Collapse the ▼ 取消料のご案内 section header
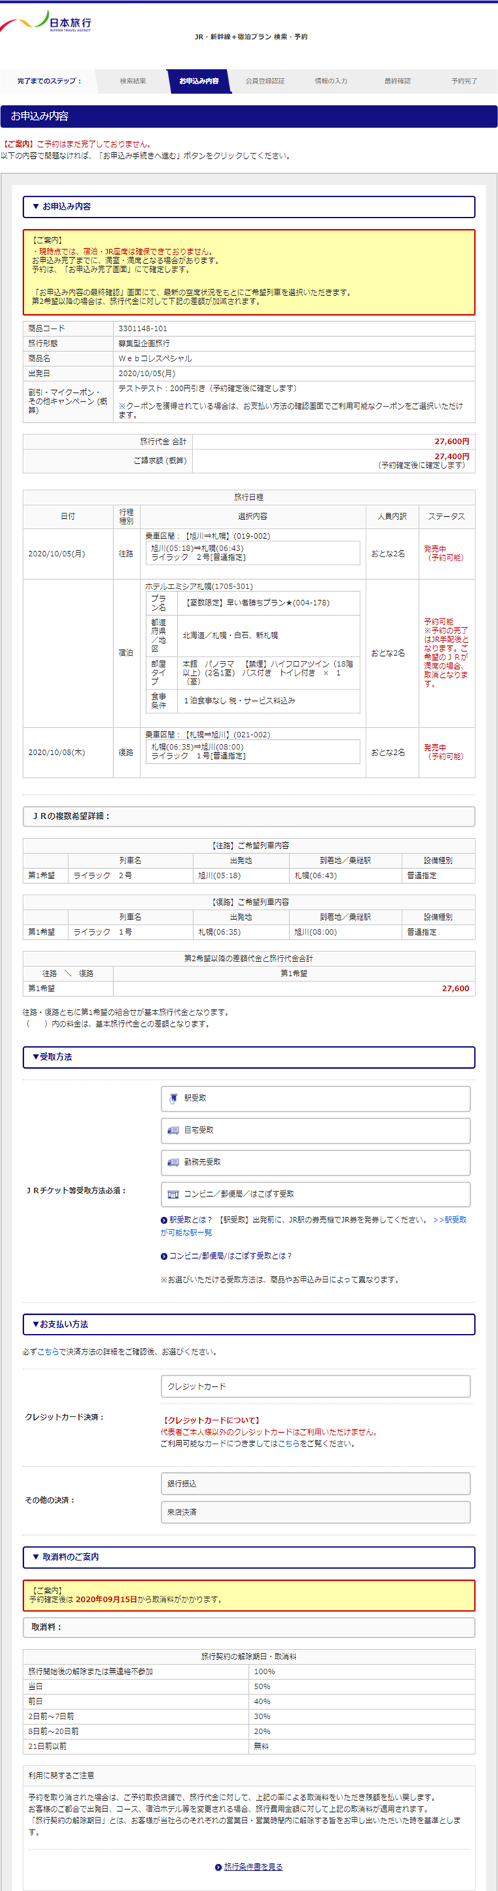This screenshot has width=498, height=1891. point(248,1557)
